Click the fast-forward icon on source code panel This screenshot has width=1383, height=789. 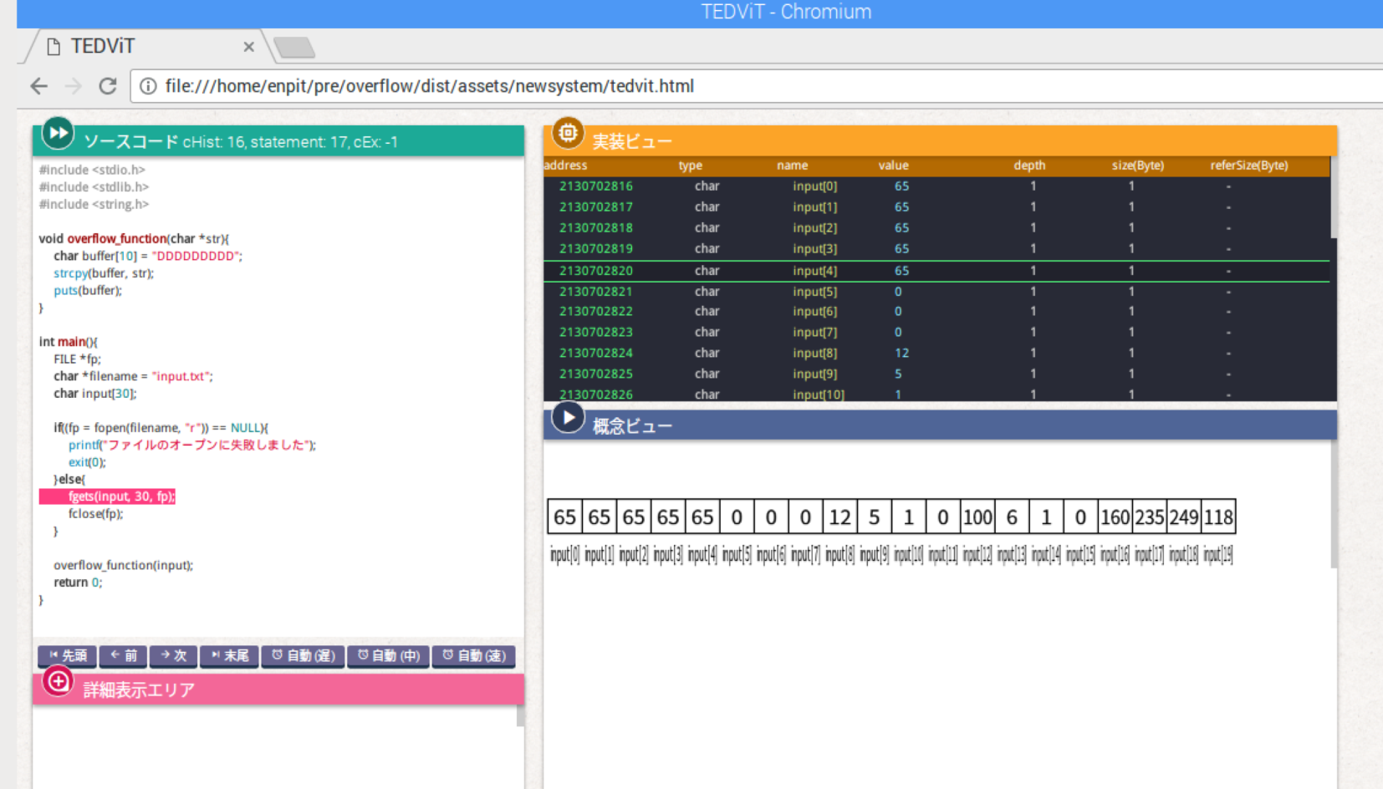point(58,133)
